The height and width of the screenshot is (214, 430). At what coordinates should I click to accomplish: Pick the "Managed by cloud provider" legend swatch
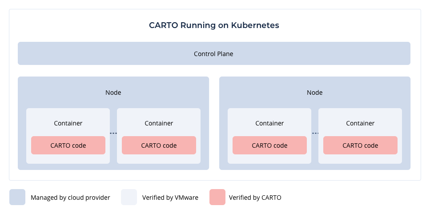(17, 197)
